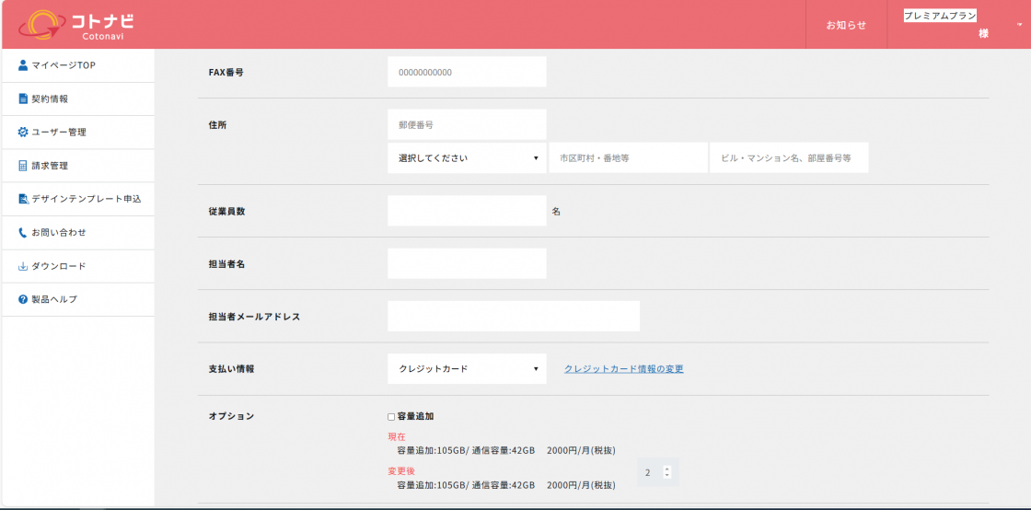Viewport: 1031px width, 510px height.
Task: Click the 担当者メールアドレス input field
Action: click(x=513, y=317)
